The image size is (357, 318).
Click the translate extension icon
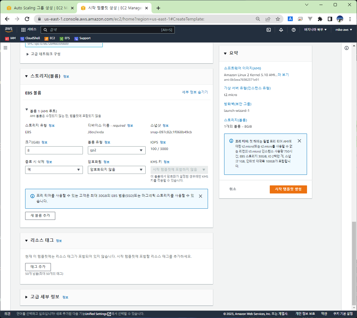click(290, 19)
